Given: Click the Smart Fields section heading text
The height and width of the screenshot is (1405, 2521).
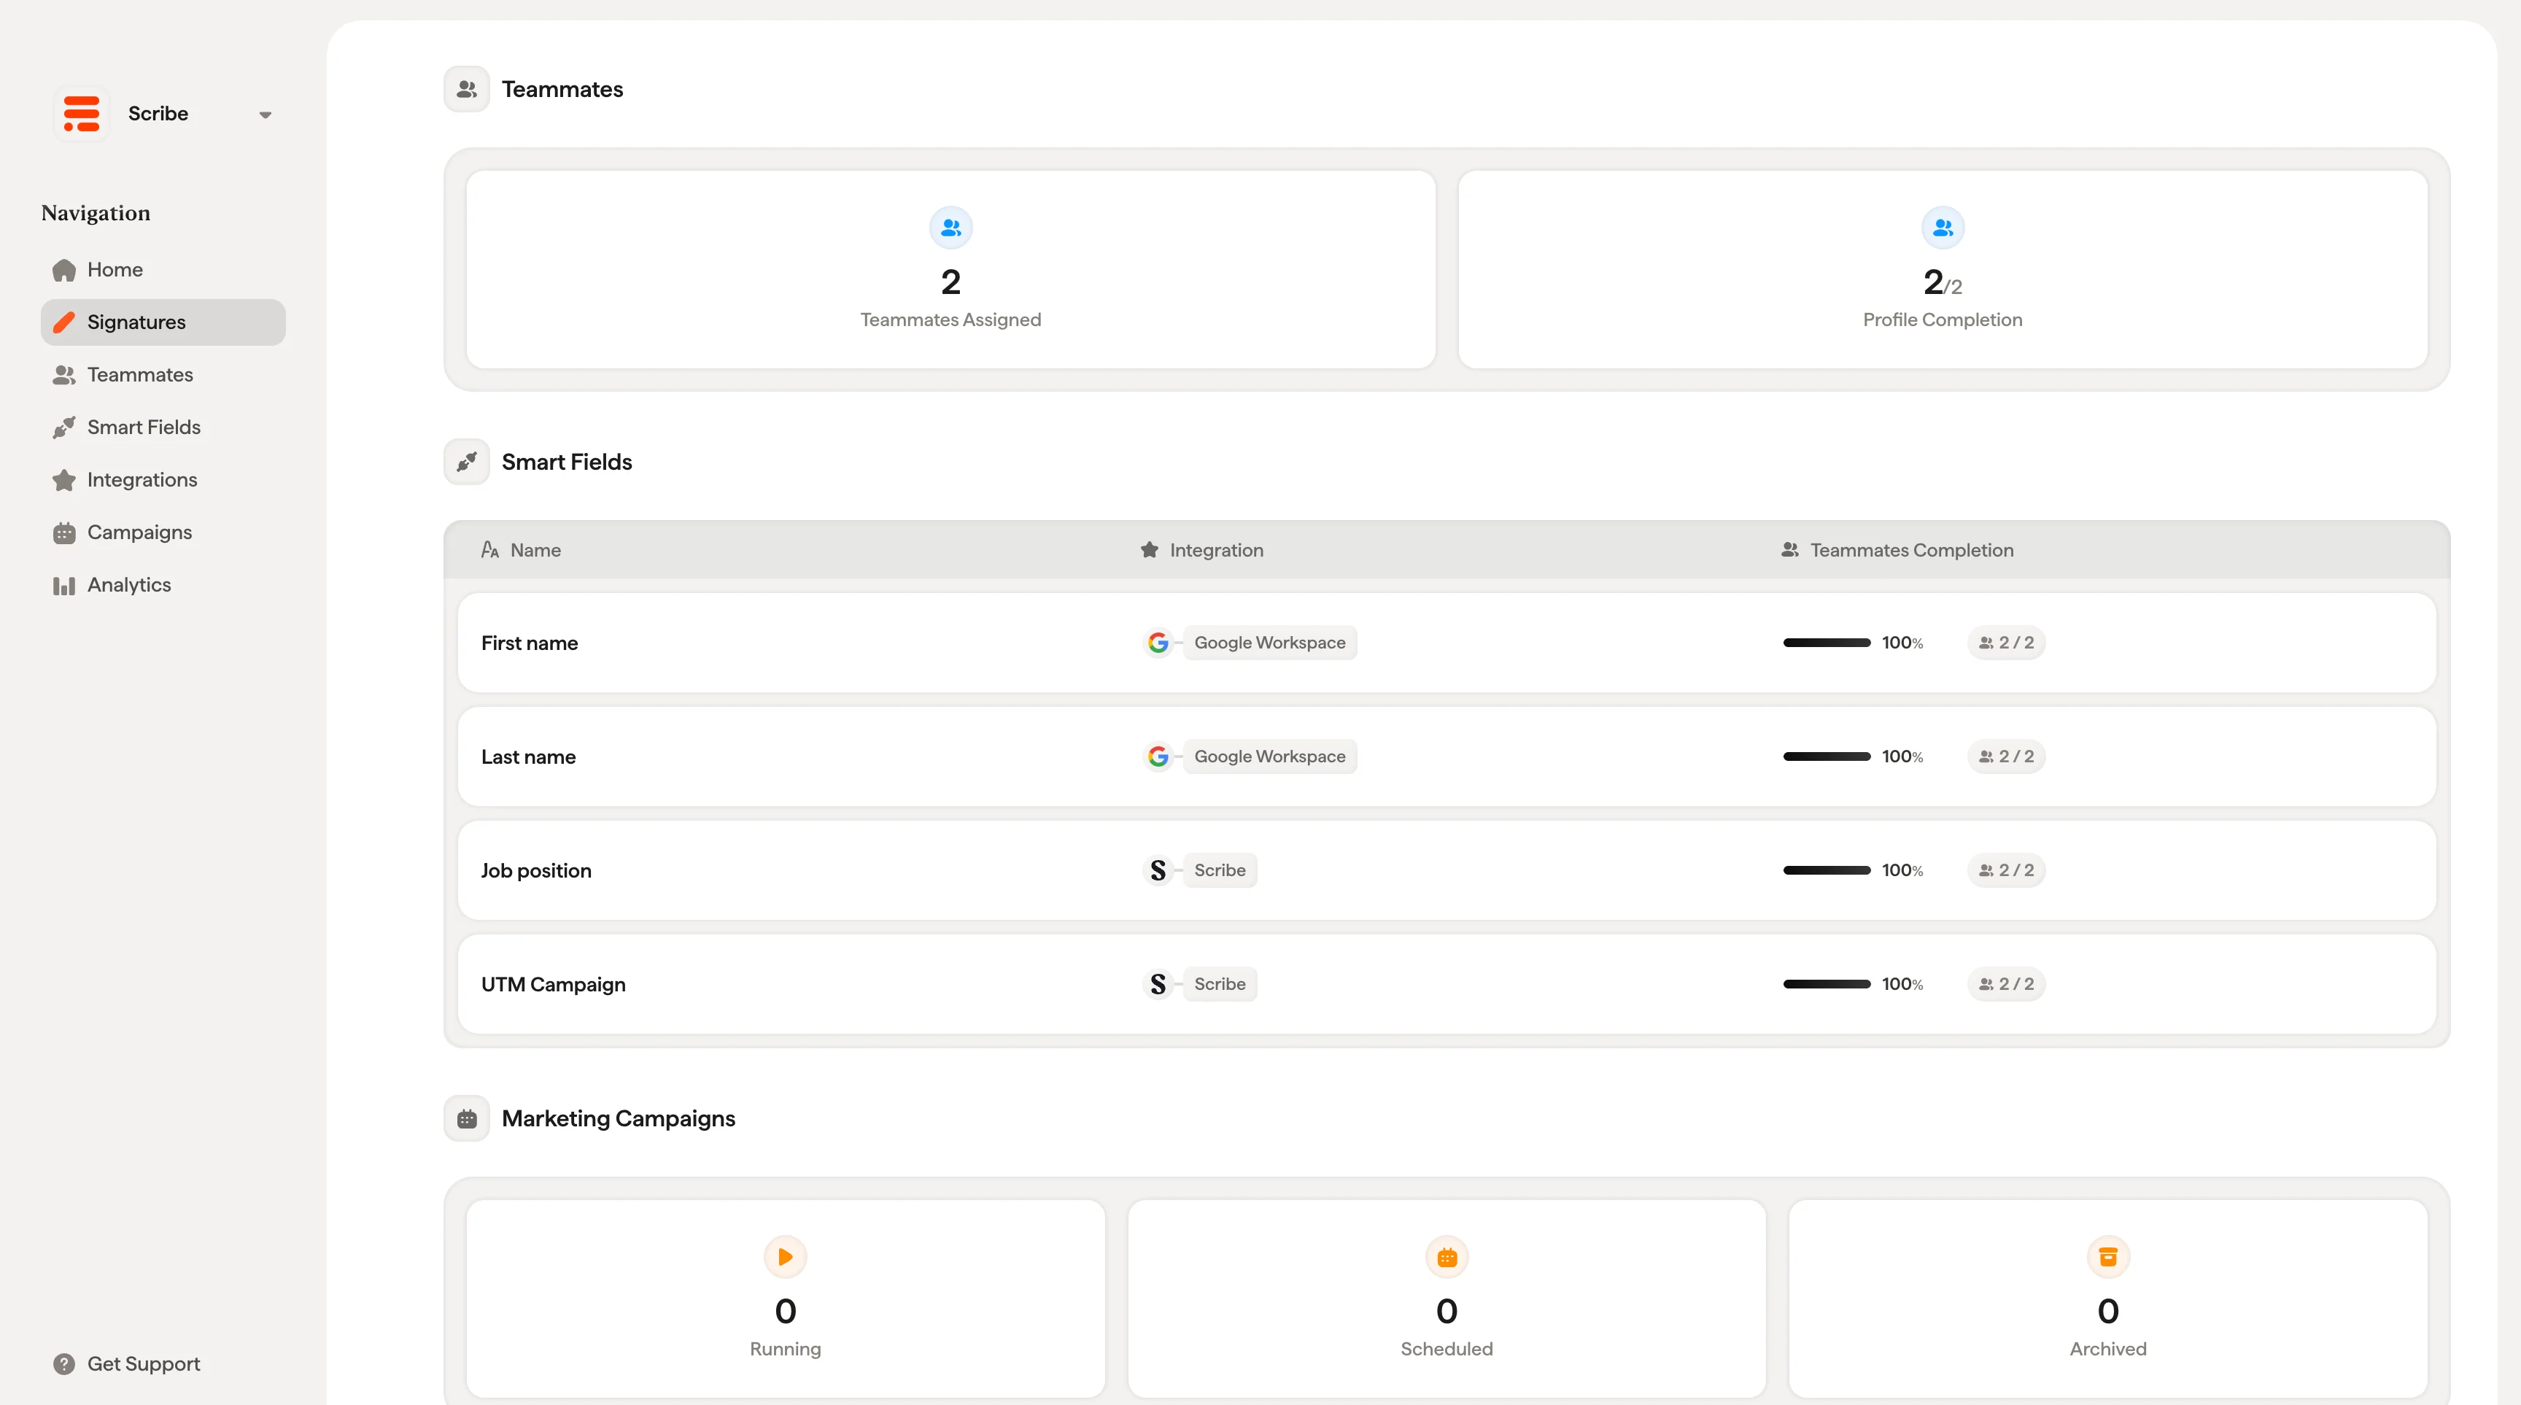Looking at the screenshot, I should [567, 462].
